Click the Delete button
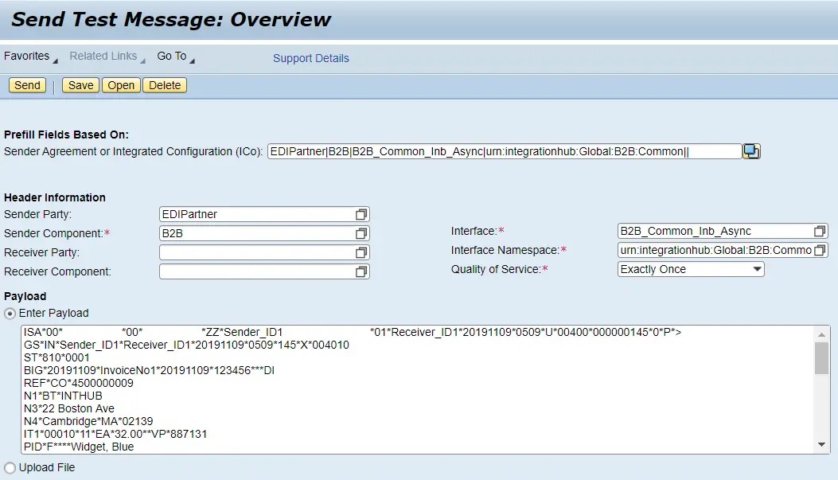The width and height of the screenshot is (838, 480). coord(165,84)
